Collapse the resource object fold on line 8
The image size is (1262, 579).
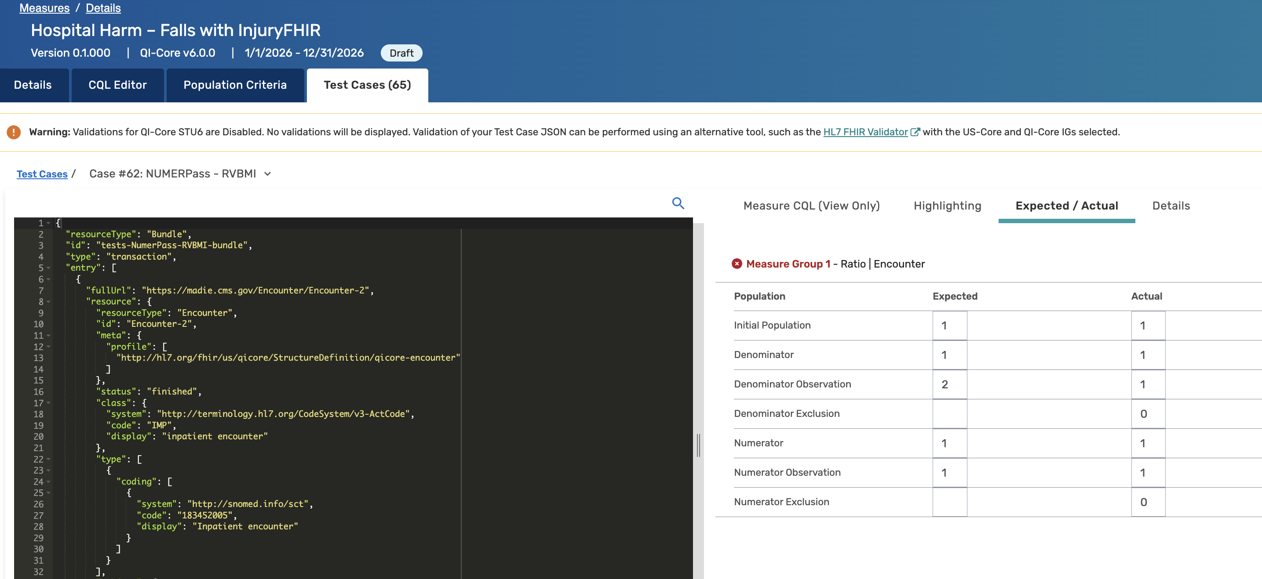(48, 302)
